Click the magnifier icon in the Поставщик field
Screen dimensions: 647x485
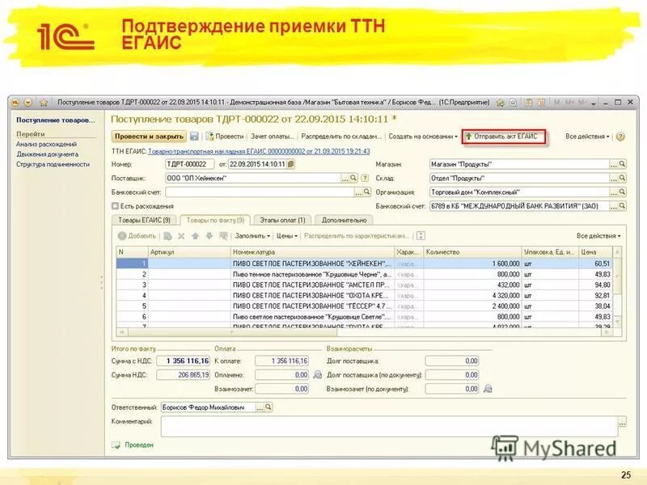(x=353, y=178)
